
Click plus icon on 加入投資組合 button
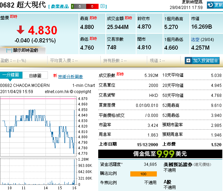(188, 61)
